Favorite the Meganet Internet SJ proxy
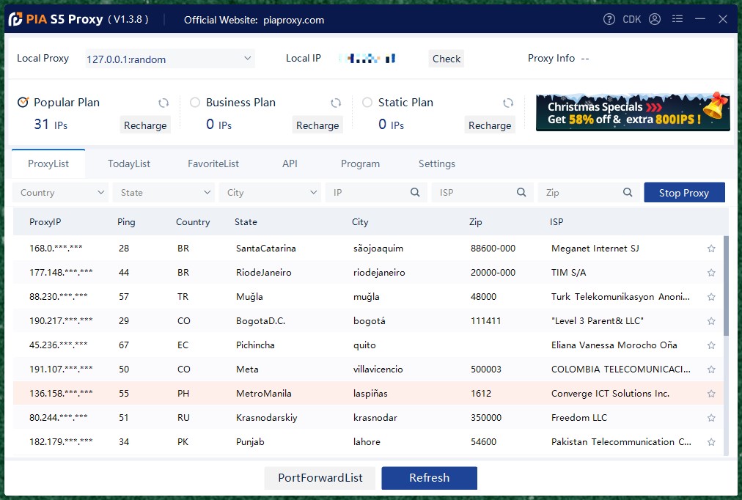Screen dimensions: 742x500 [x=711, y=249]
